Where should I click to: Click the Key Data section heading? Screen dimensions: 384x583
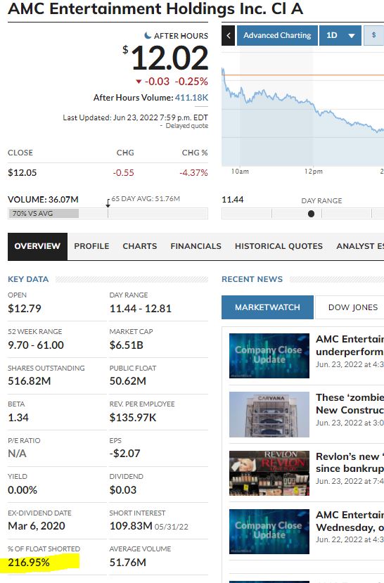click(x=28, y=279)
